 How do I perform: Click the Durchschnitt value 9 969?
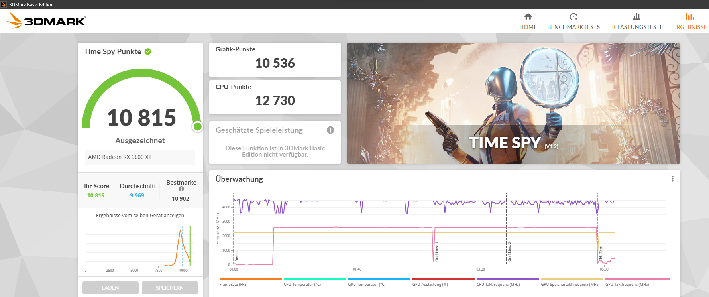(x=137, y=195)
